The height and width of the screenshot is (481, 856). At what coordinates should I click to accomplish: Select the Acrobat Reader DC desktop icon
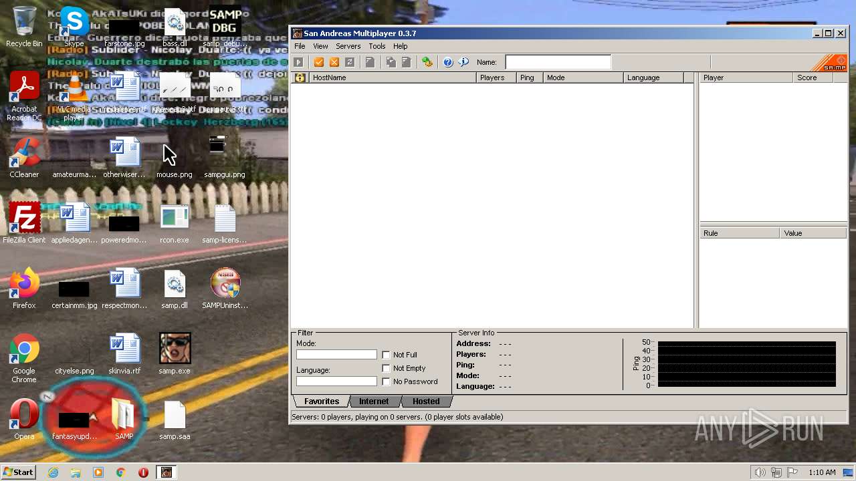pos(24,96)
